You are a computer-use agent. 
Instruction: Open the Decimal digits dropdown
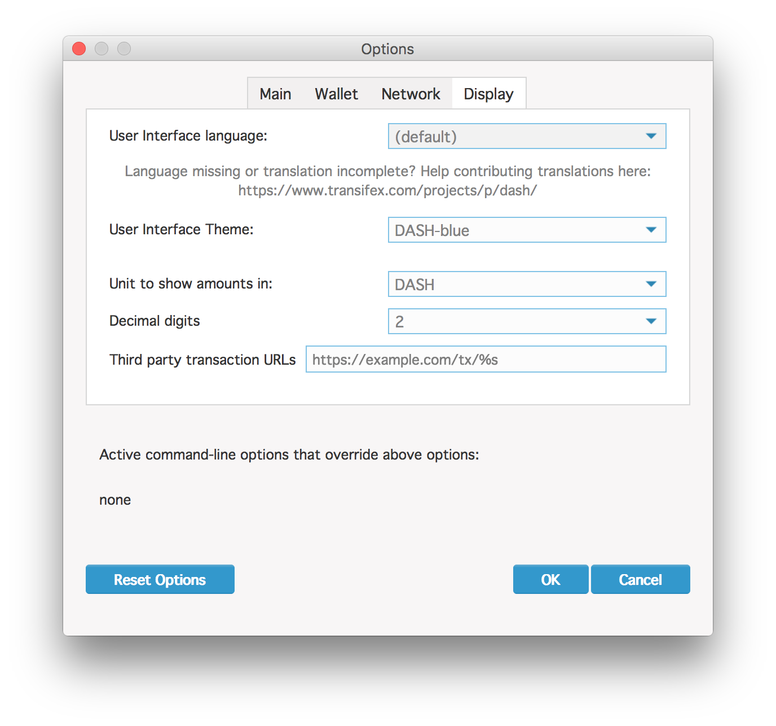(x=527, y=321)
